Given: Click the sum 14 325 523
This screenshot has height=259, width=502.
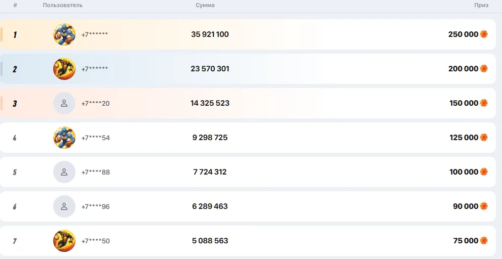Looking at the screenshot, I should tap(210, 103).
